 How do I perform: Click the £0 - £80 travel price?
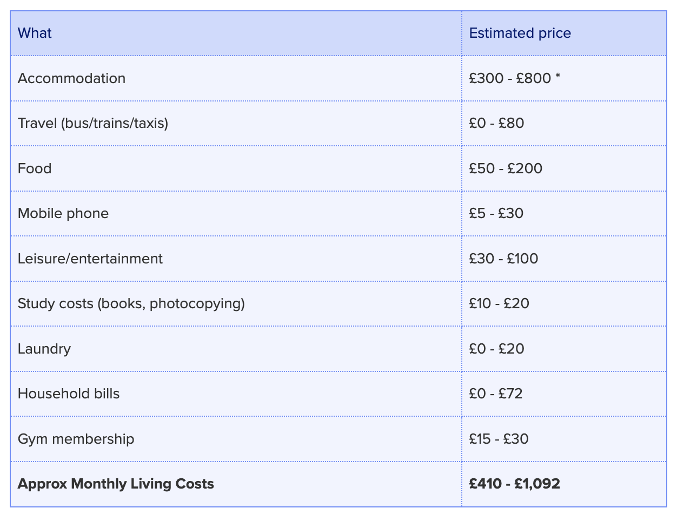pyautogui.click(x=496, y=124)
